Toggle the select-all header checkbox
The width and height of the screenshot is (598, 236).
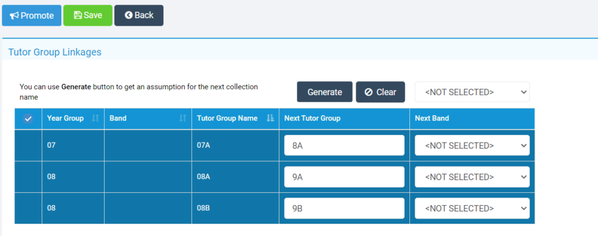pos(28,119)
